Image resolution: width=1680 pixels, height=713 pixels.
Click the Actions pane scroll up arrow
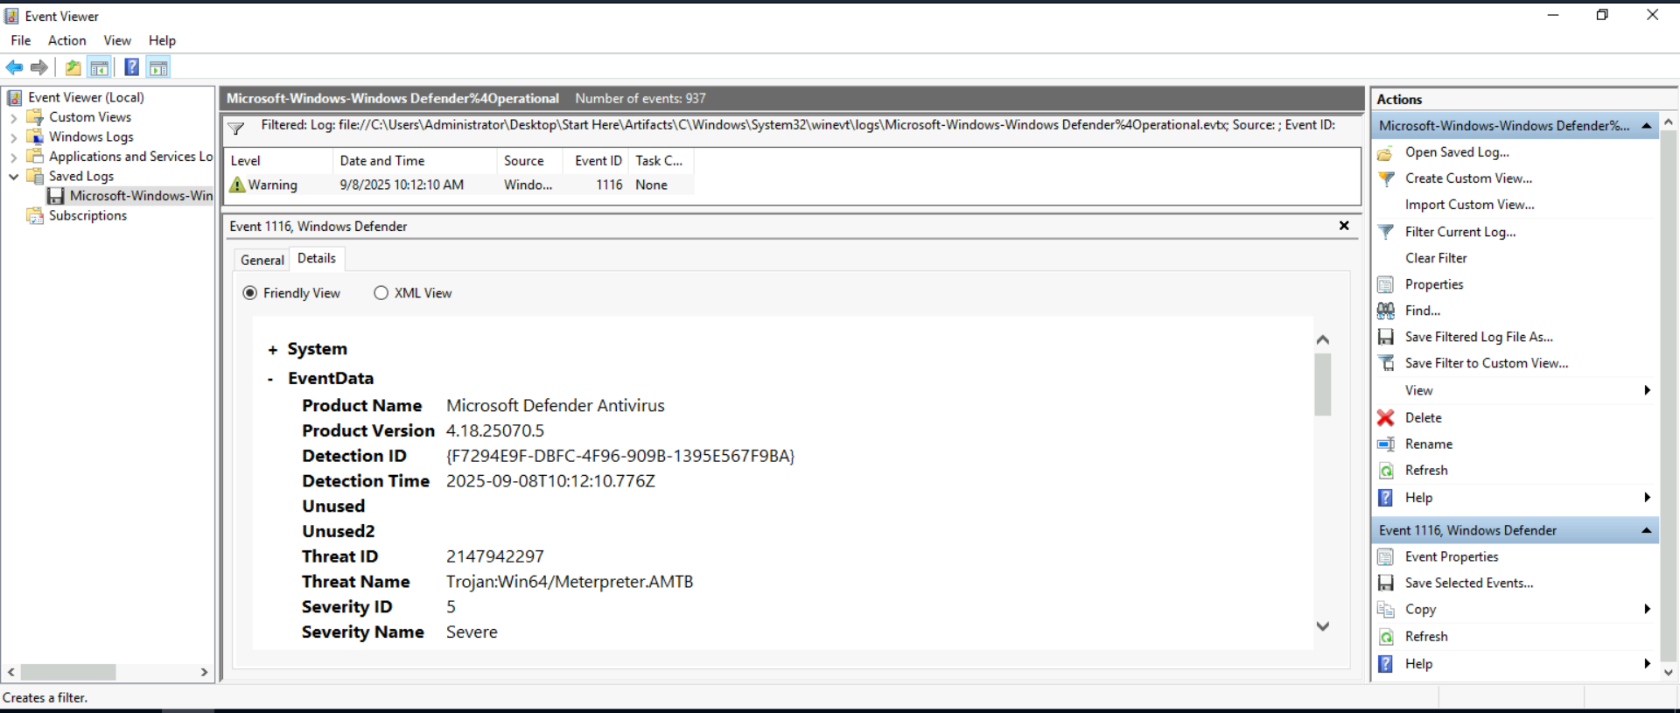pyautogui.click(x=1669, y=122)
